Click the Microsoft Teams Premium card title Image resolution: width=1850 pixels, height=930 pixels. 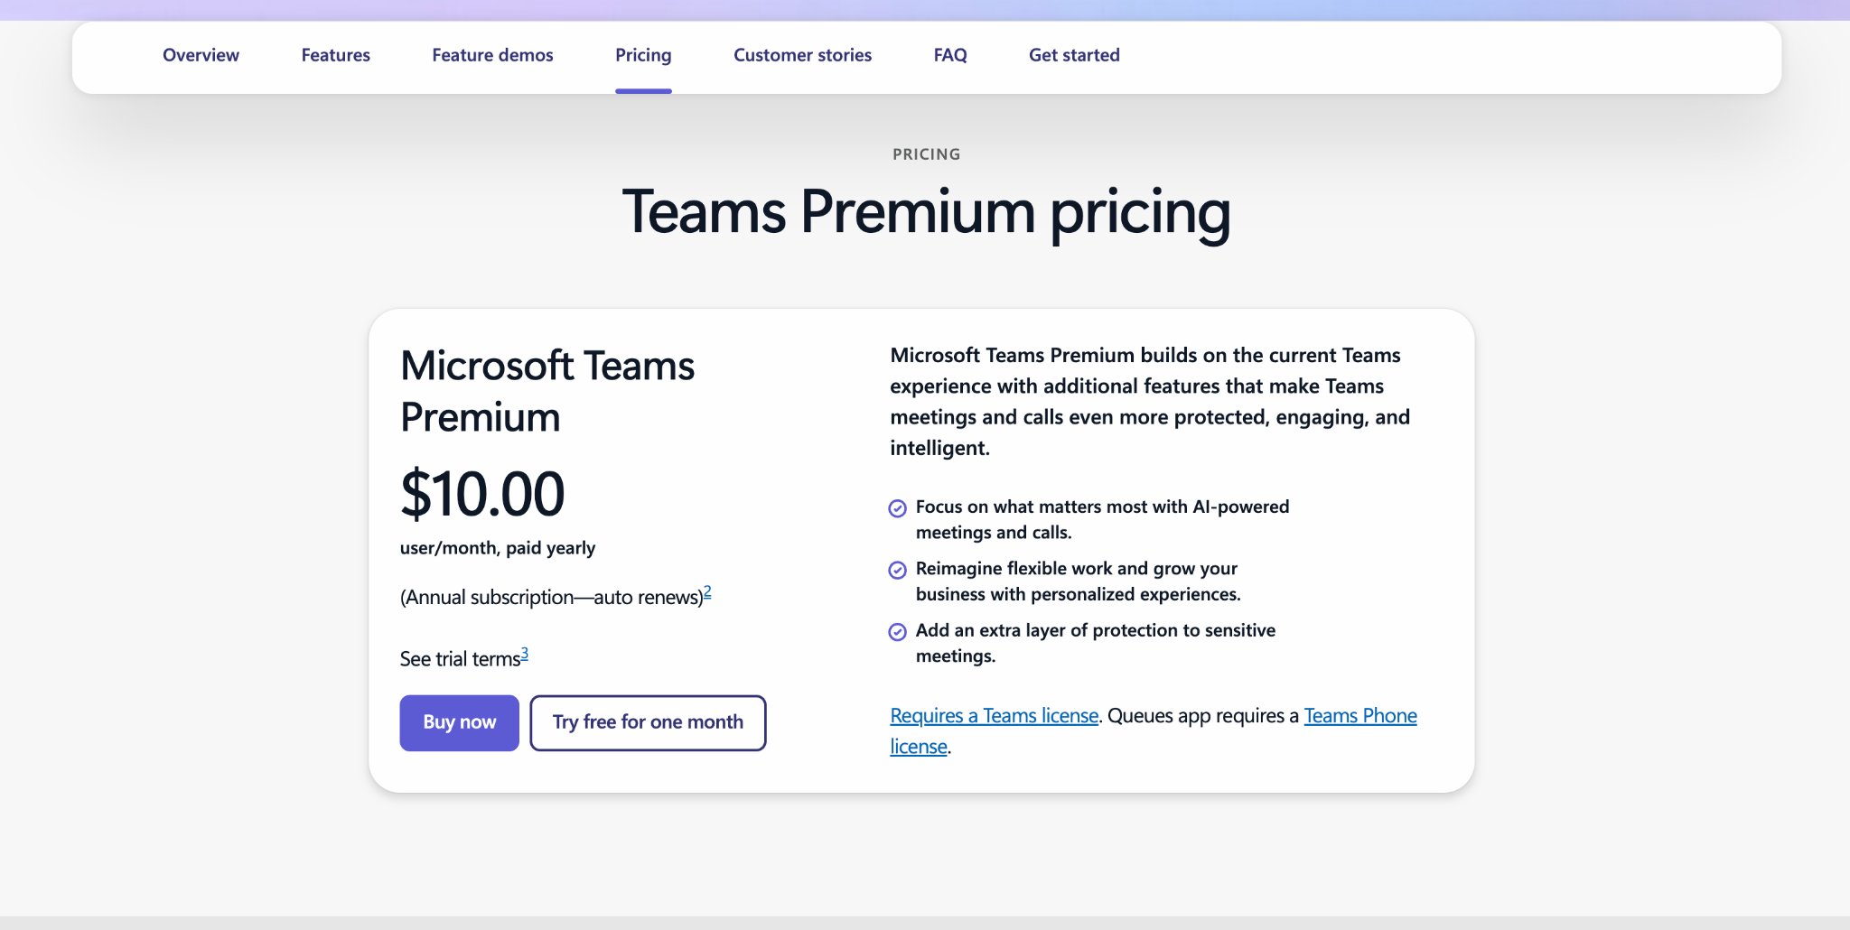pyautogui.click(x=547, y=391)
